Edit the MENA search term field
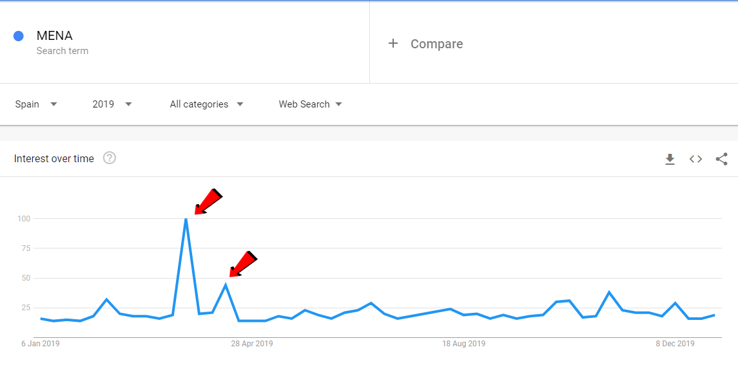The image size is (738, 392). coord(184,42)
